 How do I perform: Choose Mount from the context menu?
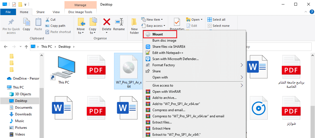pos(157,34)
